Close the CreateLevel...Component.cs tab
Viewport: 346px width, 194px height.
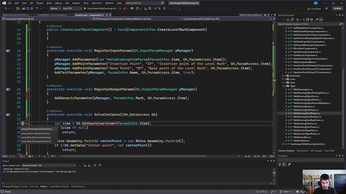[x=110, y=15]
